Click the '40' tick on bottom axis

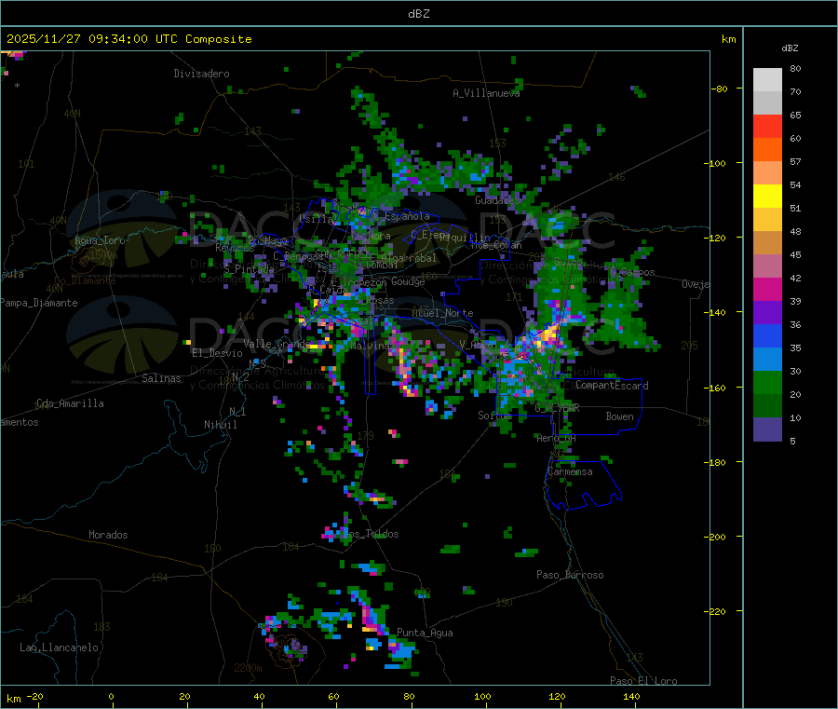point(259,696)
